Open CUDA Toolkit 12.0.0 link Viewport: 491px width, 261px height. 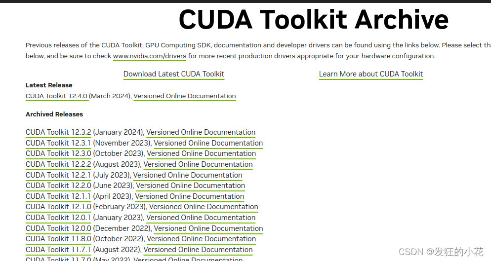click(x=58, y=228)
